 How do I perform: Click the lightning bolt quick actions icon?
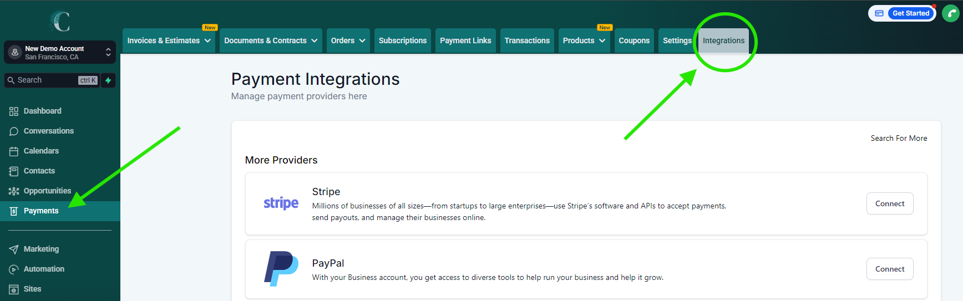108,80
